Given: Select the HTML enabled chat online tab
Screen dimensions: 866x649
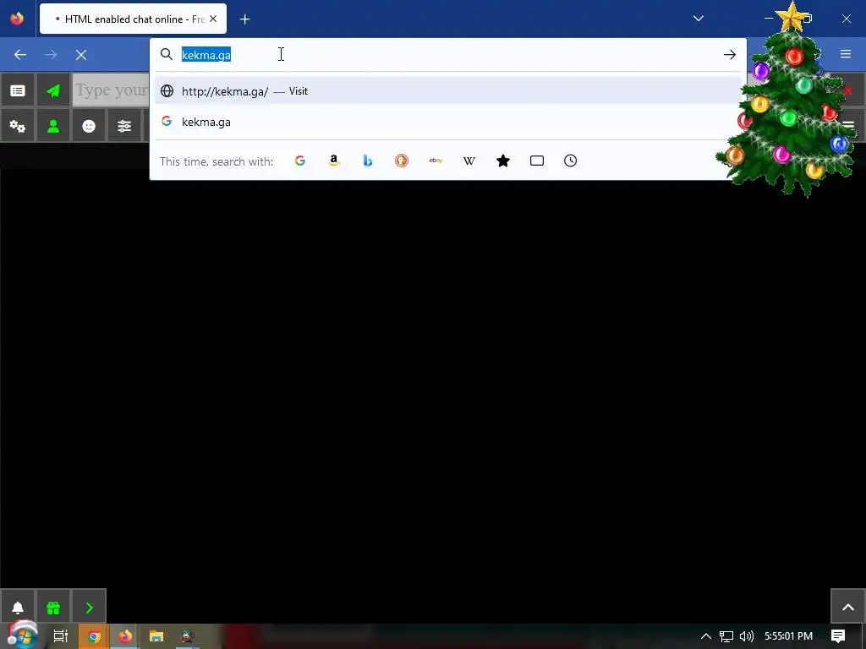Looking at the screenshot, I should 133,19.
